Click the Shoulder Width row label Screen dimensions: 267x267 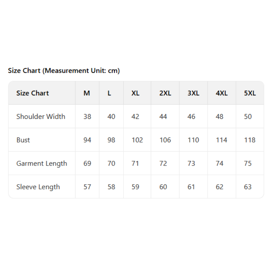point(41,116)
